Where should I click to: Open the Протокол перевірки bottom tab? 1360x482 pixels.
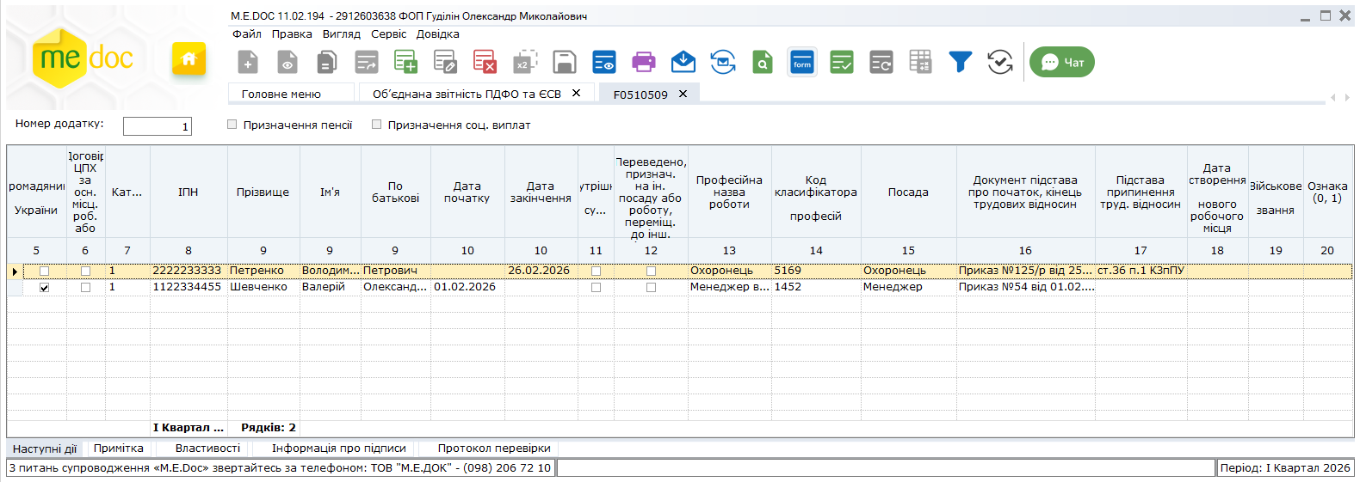click(x=493, y=448)
